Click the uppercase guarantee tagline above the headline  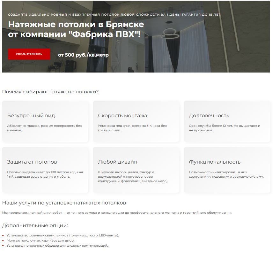pyautogui.click(x=114, y=15)
